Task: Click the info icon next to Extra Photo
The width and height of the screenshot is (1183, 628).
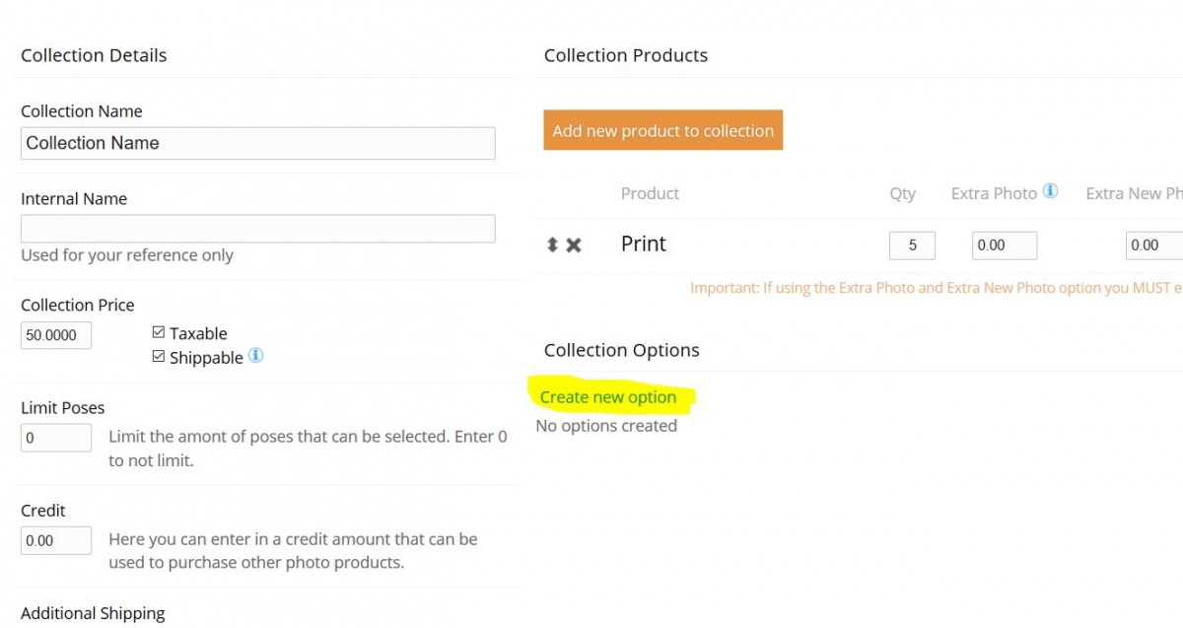Action: click(x=1050, y=191)
